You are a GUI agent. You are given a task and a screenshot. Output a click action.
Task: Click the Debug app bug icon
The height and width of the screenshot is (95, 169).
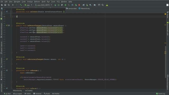(x=65, y=5)
